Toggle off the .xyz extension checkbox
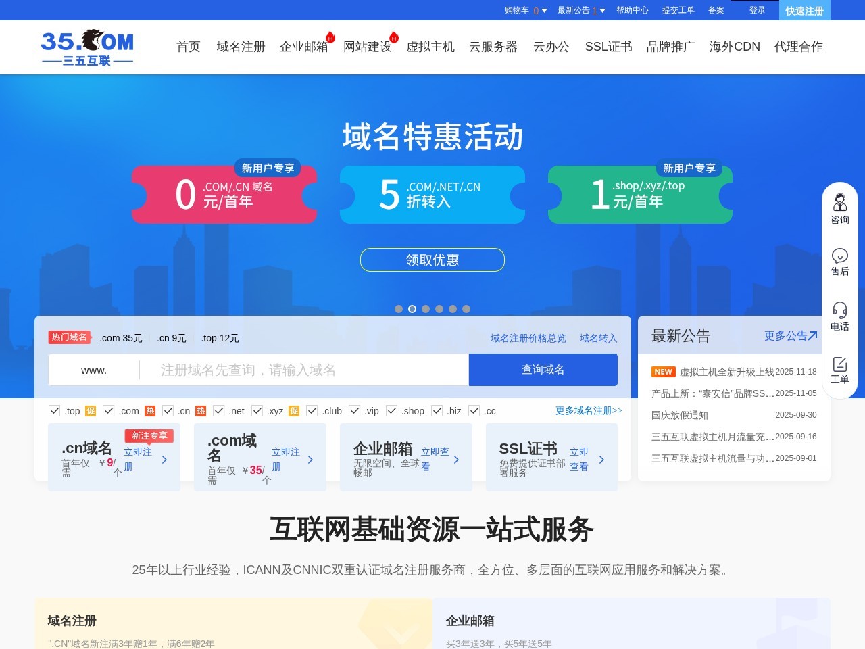The width and height of the screenshot is (865, 649). click(257, 410)
